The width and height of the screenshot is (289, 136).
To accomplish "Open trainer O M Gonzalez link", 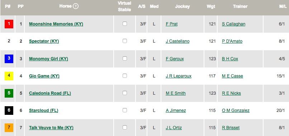I will tap(236, 111).
